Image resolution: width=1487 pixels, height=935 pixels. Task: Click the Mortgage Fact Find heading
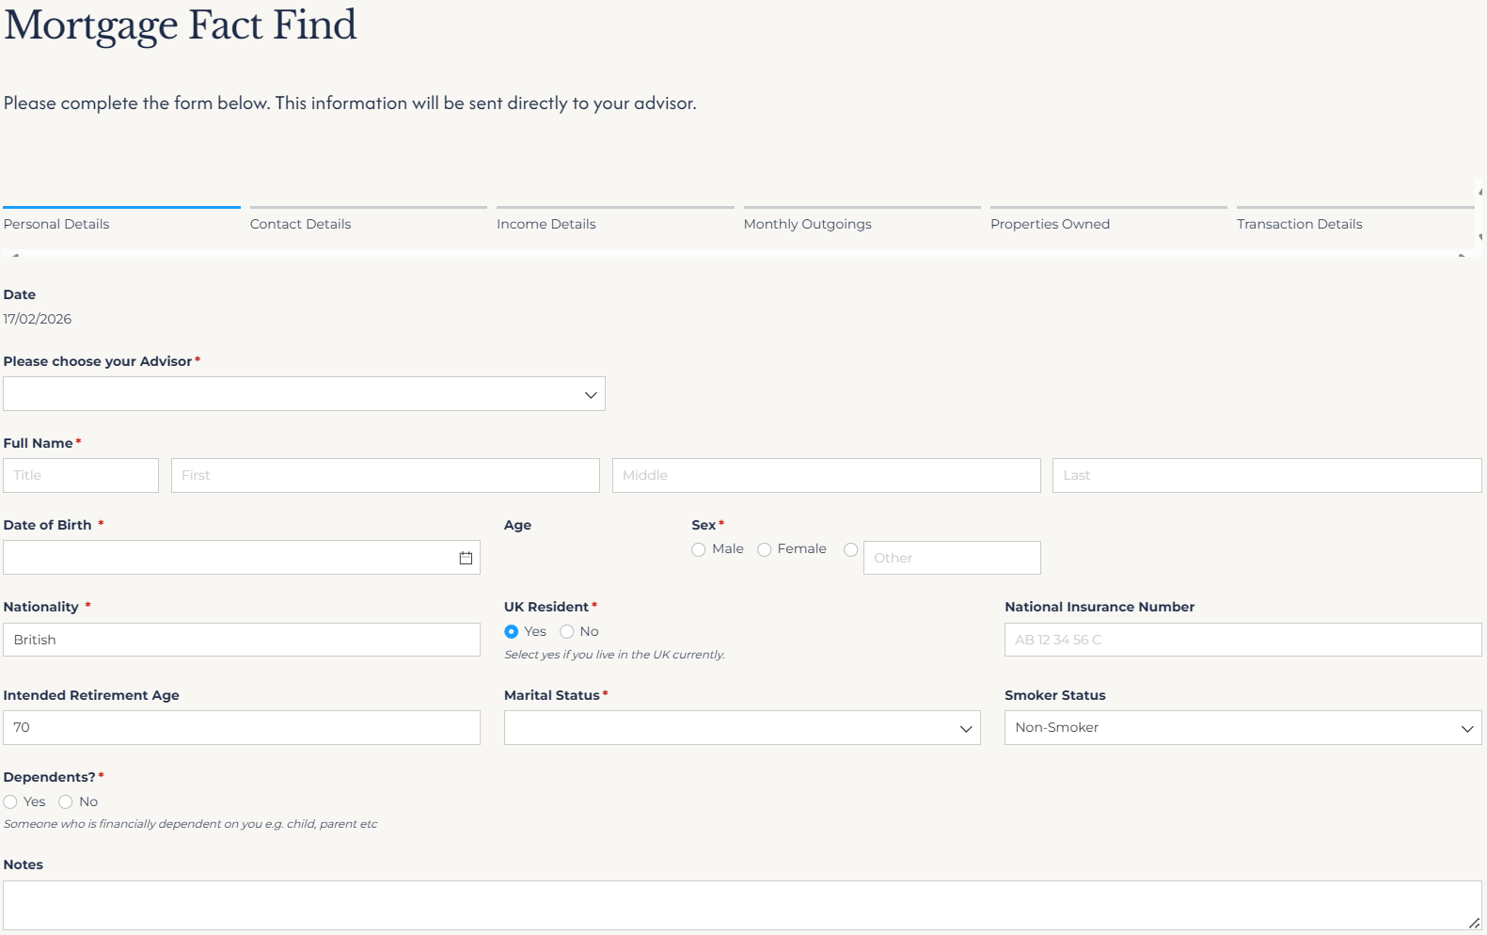(181, 25)
